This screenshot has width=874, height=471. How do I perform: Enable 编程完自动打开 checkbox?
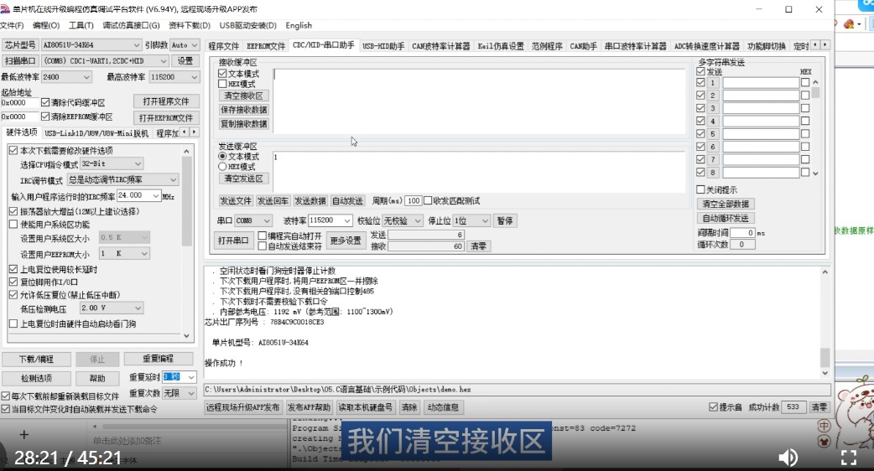point(262,236)
